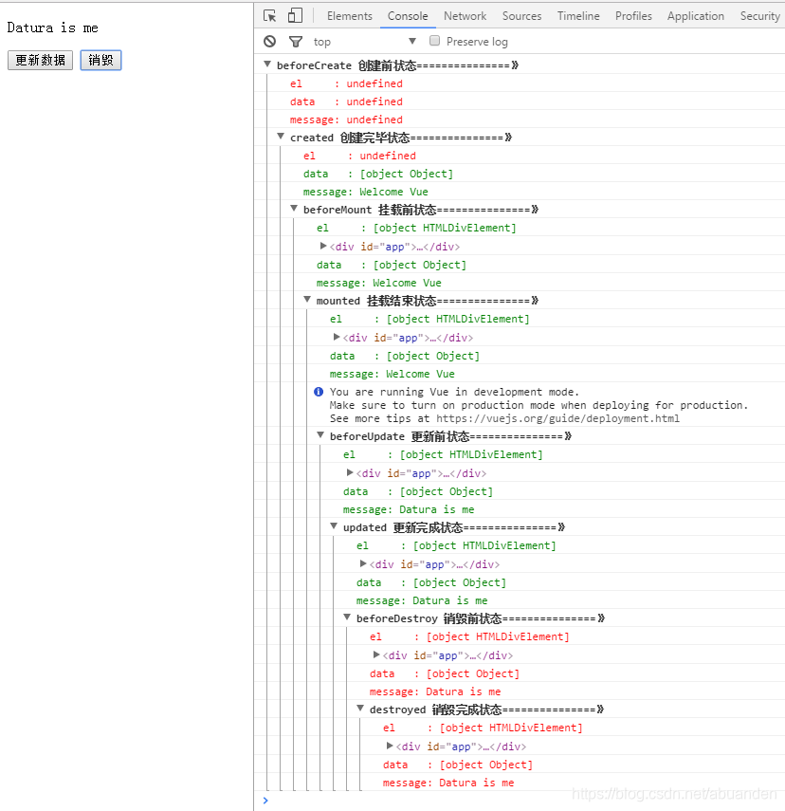Open the Sources tab

(x=521, y=16)
